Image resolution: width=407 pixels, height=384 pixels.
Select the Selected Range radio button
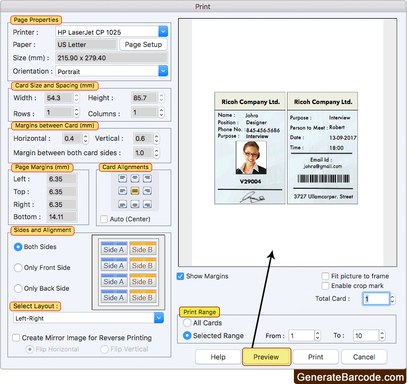[x=187, y=335]
